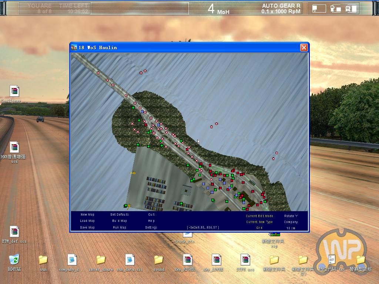379x284 pixels.
Task: Click Set Defaults in editor panel
Action: coord(120,214)
